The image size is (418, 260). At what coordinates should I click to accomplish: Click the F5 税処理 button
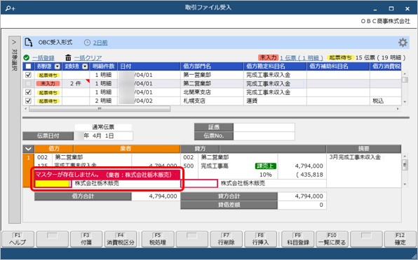pyautogui.click(x=158, y=239)
